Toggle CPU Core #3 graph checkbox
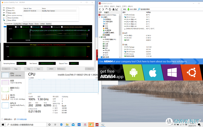Screen dimensions: 203x127 tap(41, 27)
